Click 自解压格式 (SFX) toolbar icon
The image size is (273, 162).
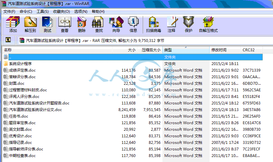(x=208, y=24)
